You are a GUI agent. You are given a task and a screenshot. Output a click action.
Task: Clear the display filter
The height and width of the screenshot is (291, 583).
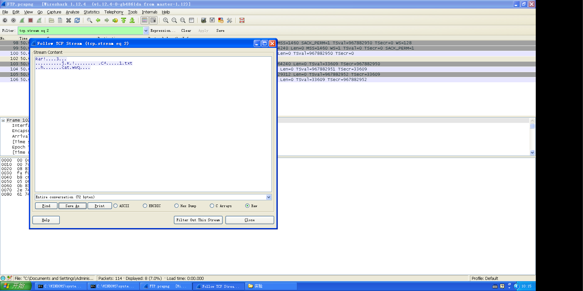coord(186,30)
